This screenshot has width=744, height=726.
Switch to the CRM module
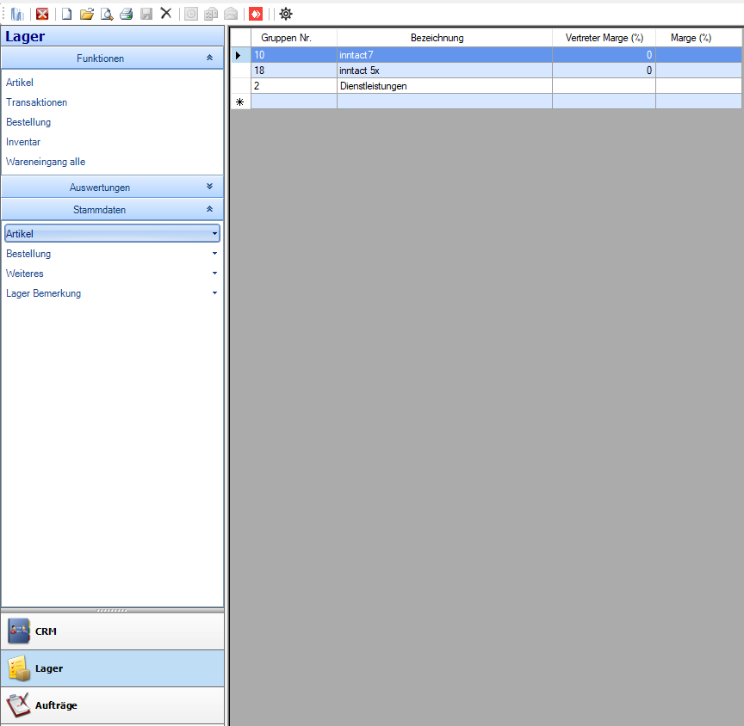tap(113, 631)
